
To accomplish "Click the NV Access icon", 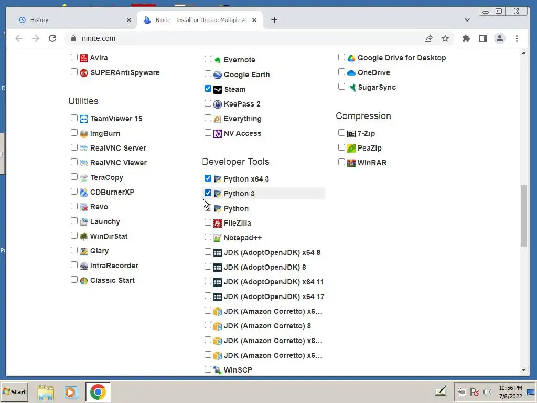I will pos(218,134).
